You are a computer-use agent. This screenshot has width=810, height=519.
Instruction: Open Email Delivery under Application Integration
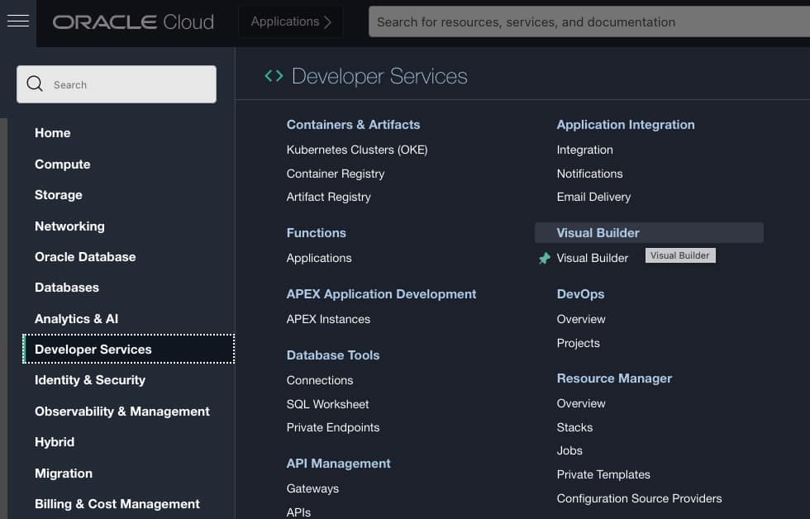pyautogui.click(x=593, y=197)
